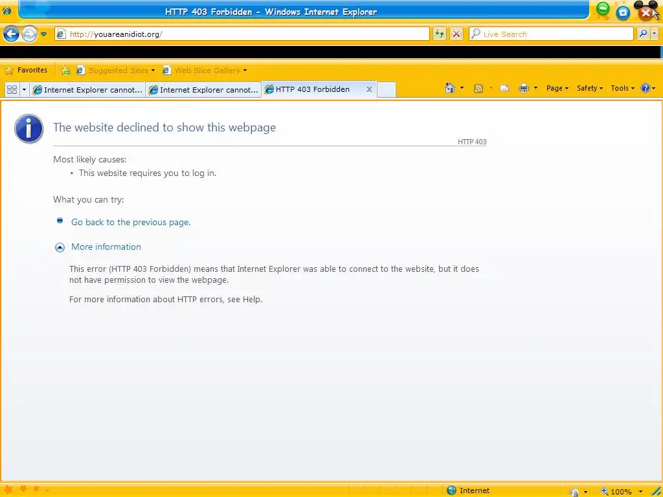The width and height of the screenshot is (663, 497).
Task: Stop loading with the red X Stop icon
Action: pyautogui.click(x=456, y=34)
